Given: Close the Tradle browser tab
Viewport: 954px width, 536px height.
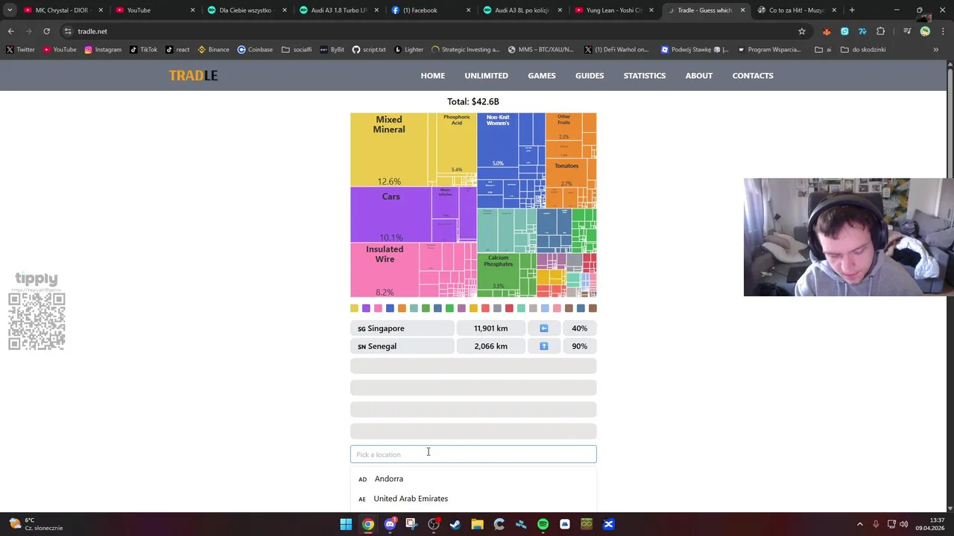Looking at the screenshot, I should [x=742, y=10].
